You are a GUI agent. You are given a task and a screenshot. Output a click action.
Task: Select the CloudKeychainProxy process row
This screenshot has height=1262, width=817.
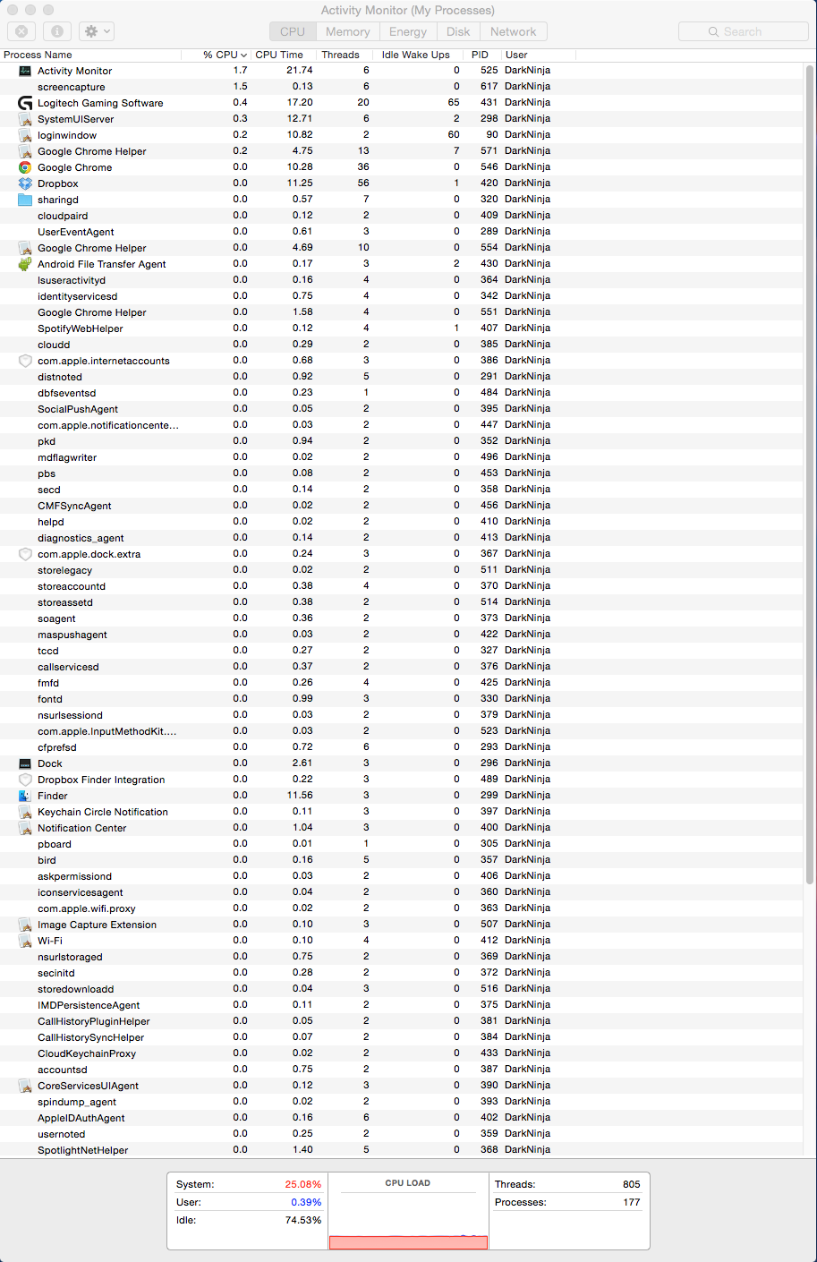(403, 1053)
